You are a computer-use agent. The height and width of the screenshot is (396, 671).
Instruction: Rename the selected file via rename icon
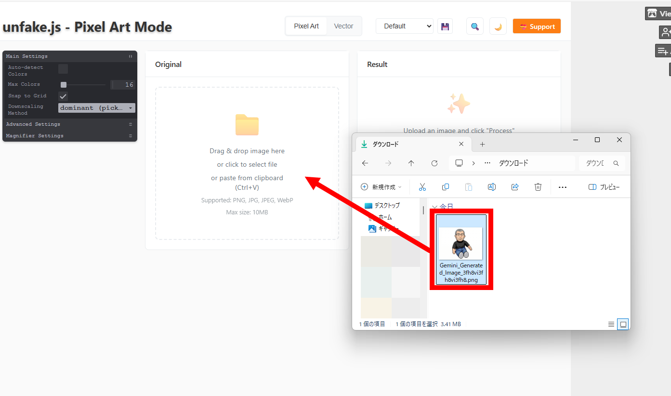492,187
